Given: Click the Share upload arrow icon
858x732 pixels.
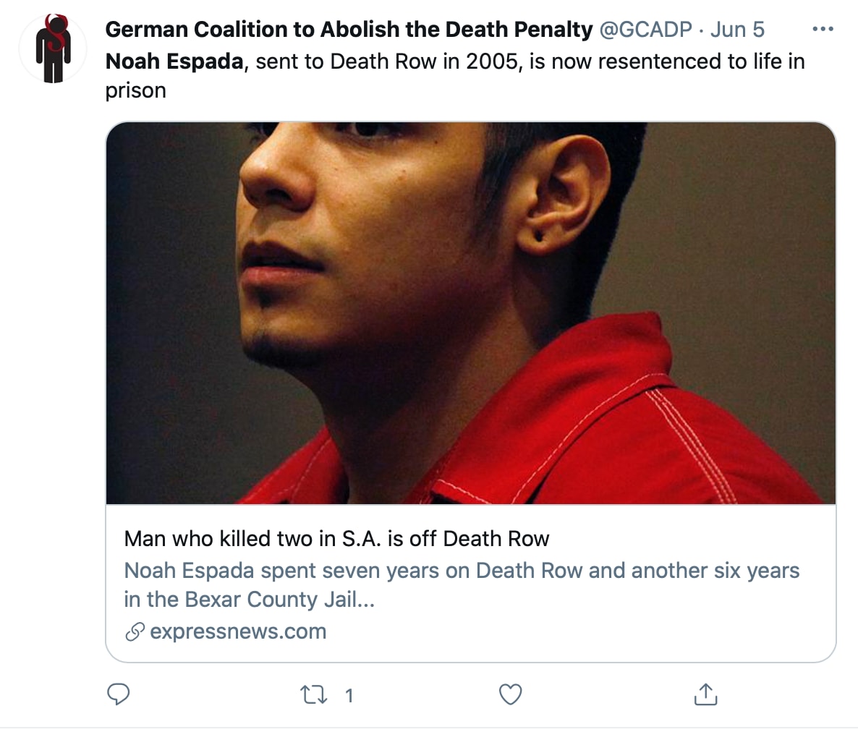Looking at the screenshot, I should (705, 694).
